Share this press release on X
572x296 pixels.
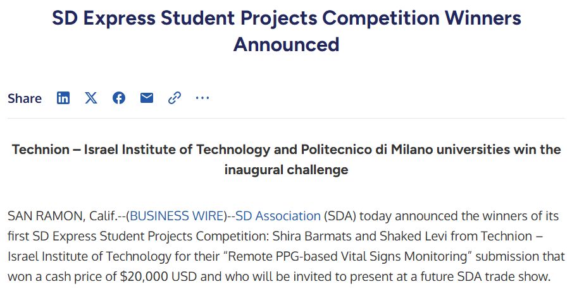pos(91,98)
